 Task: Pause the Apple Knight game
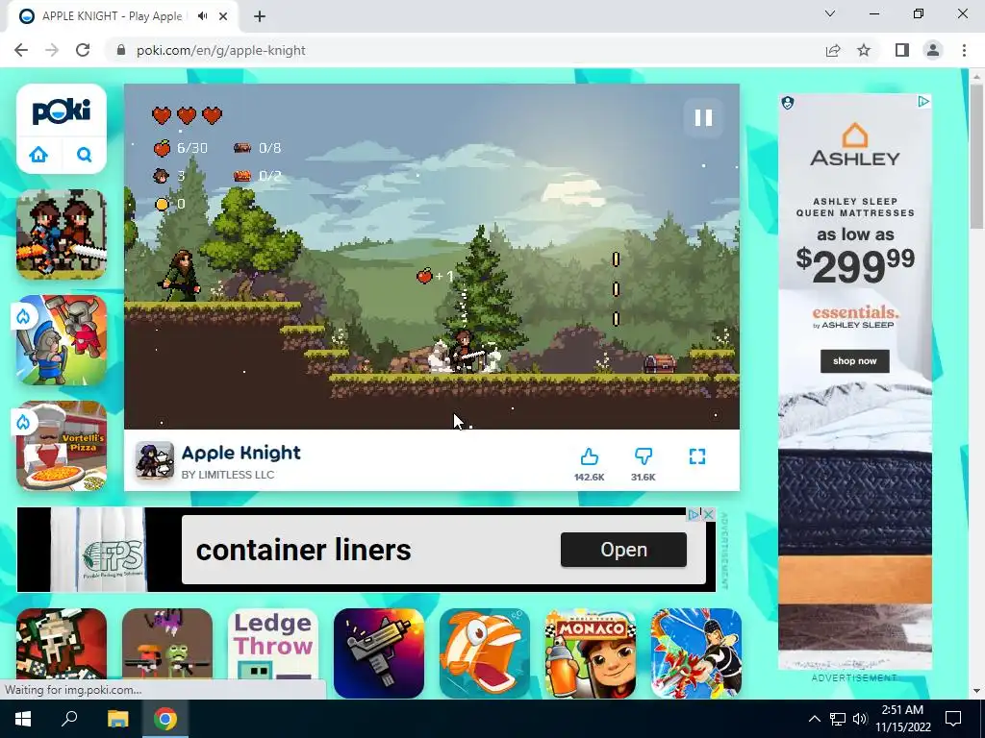click(x=703, y=118)
